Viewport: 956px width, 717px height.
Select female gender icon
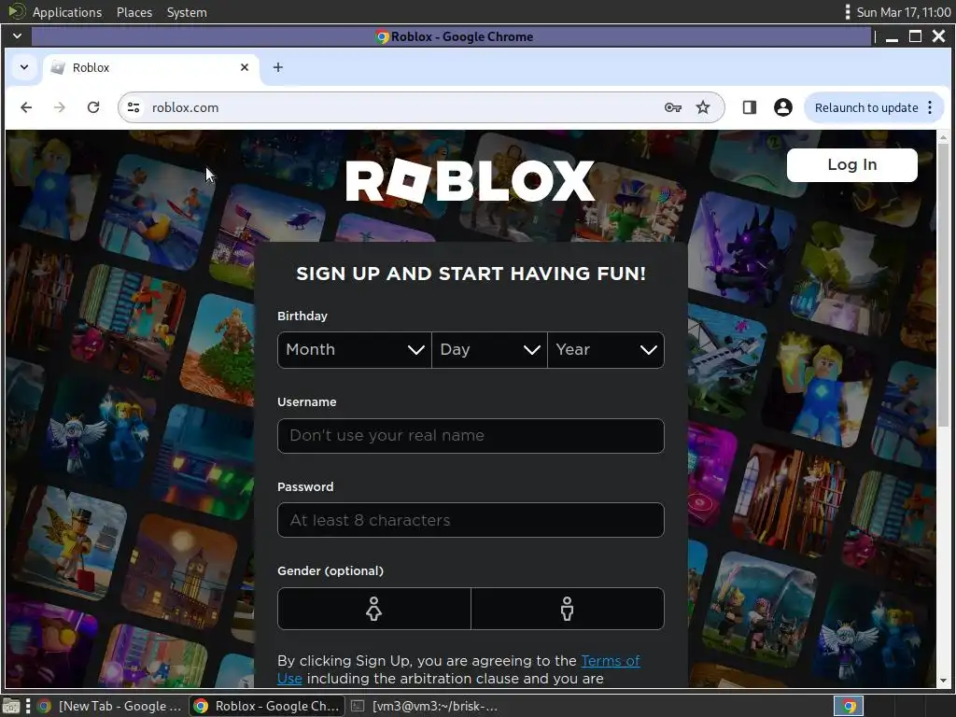[x=373, y=609]
